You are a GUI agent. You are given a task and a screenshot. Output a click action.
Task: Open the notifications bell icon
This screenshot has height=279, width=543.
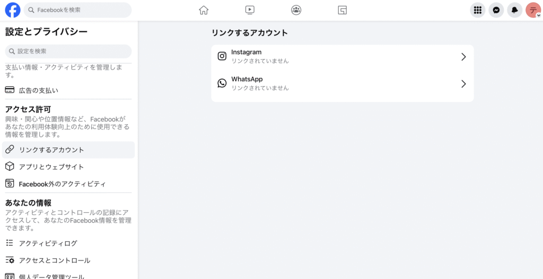[x=515, y=10]
